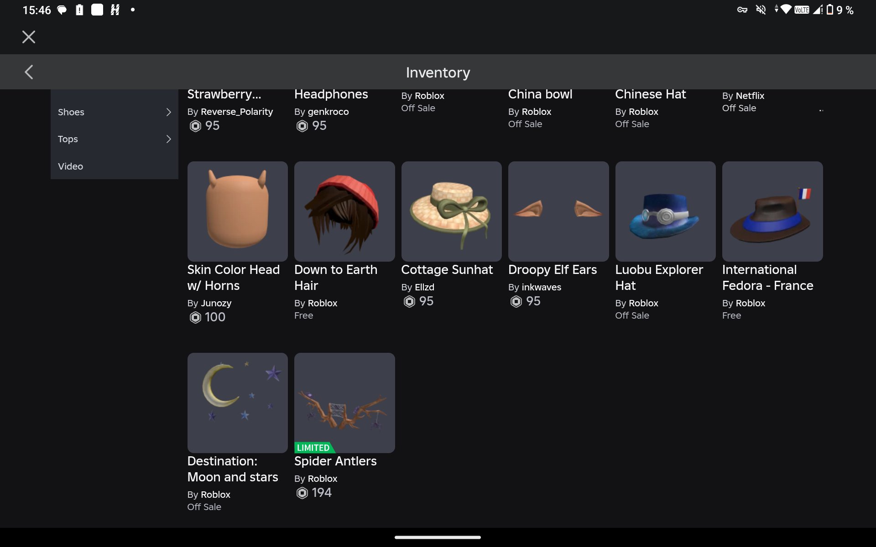Open creator Ellzd's profile
876x547 pixels.
424,287
